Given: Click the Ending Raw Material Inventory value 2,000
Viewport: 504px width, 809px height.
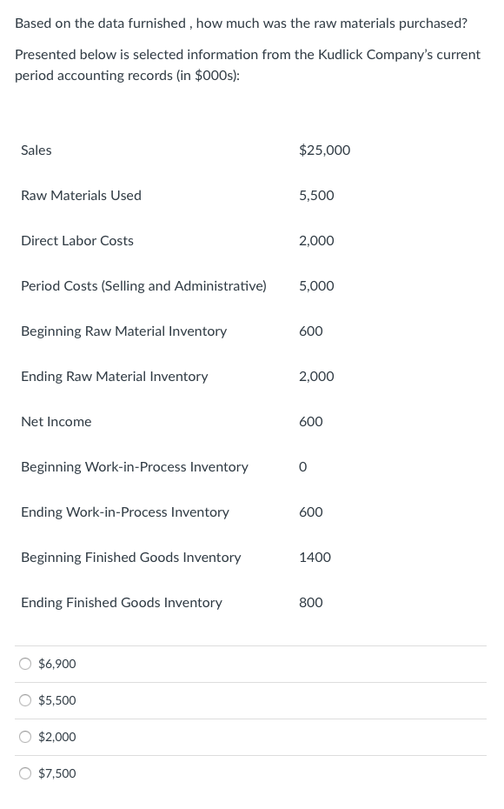Looking at the screenshot, I should [x=316, y=376].
